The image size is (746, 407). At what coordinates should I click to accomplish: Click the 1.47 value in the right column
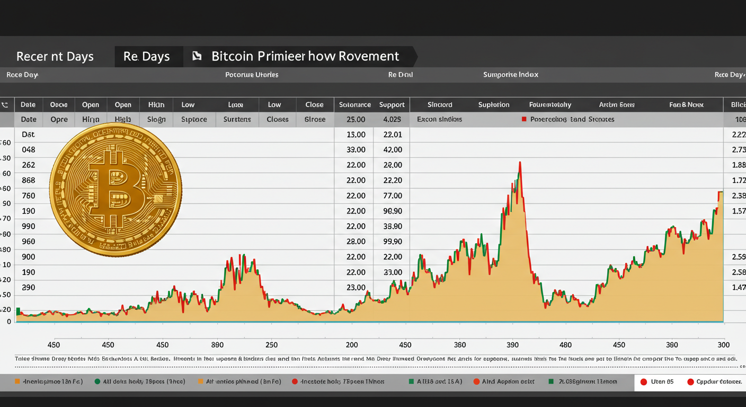(x=739, y=288)
